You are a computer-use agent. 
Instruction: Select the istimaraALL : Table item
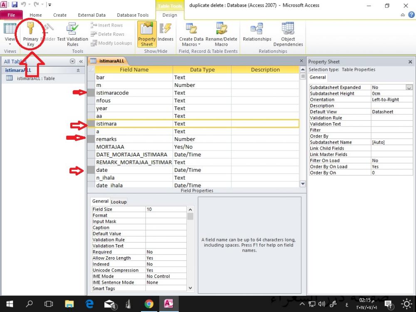click(36, 78)
